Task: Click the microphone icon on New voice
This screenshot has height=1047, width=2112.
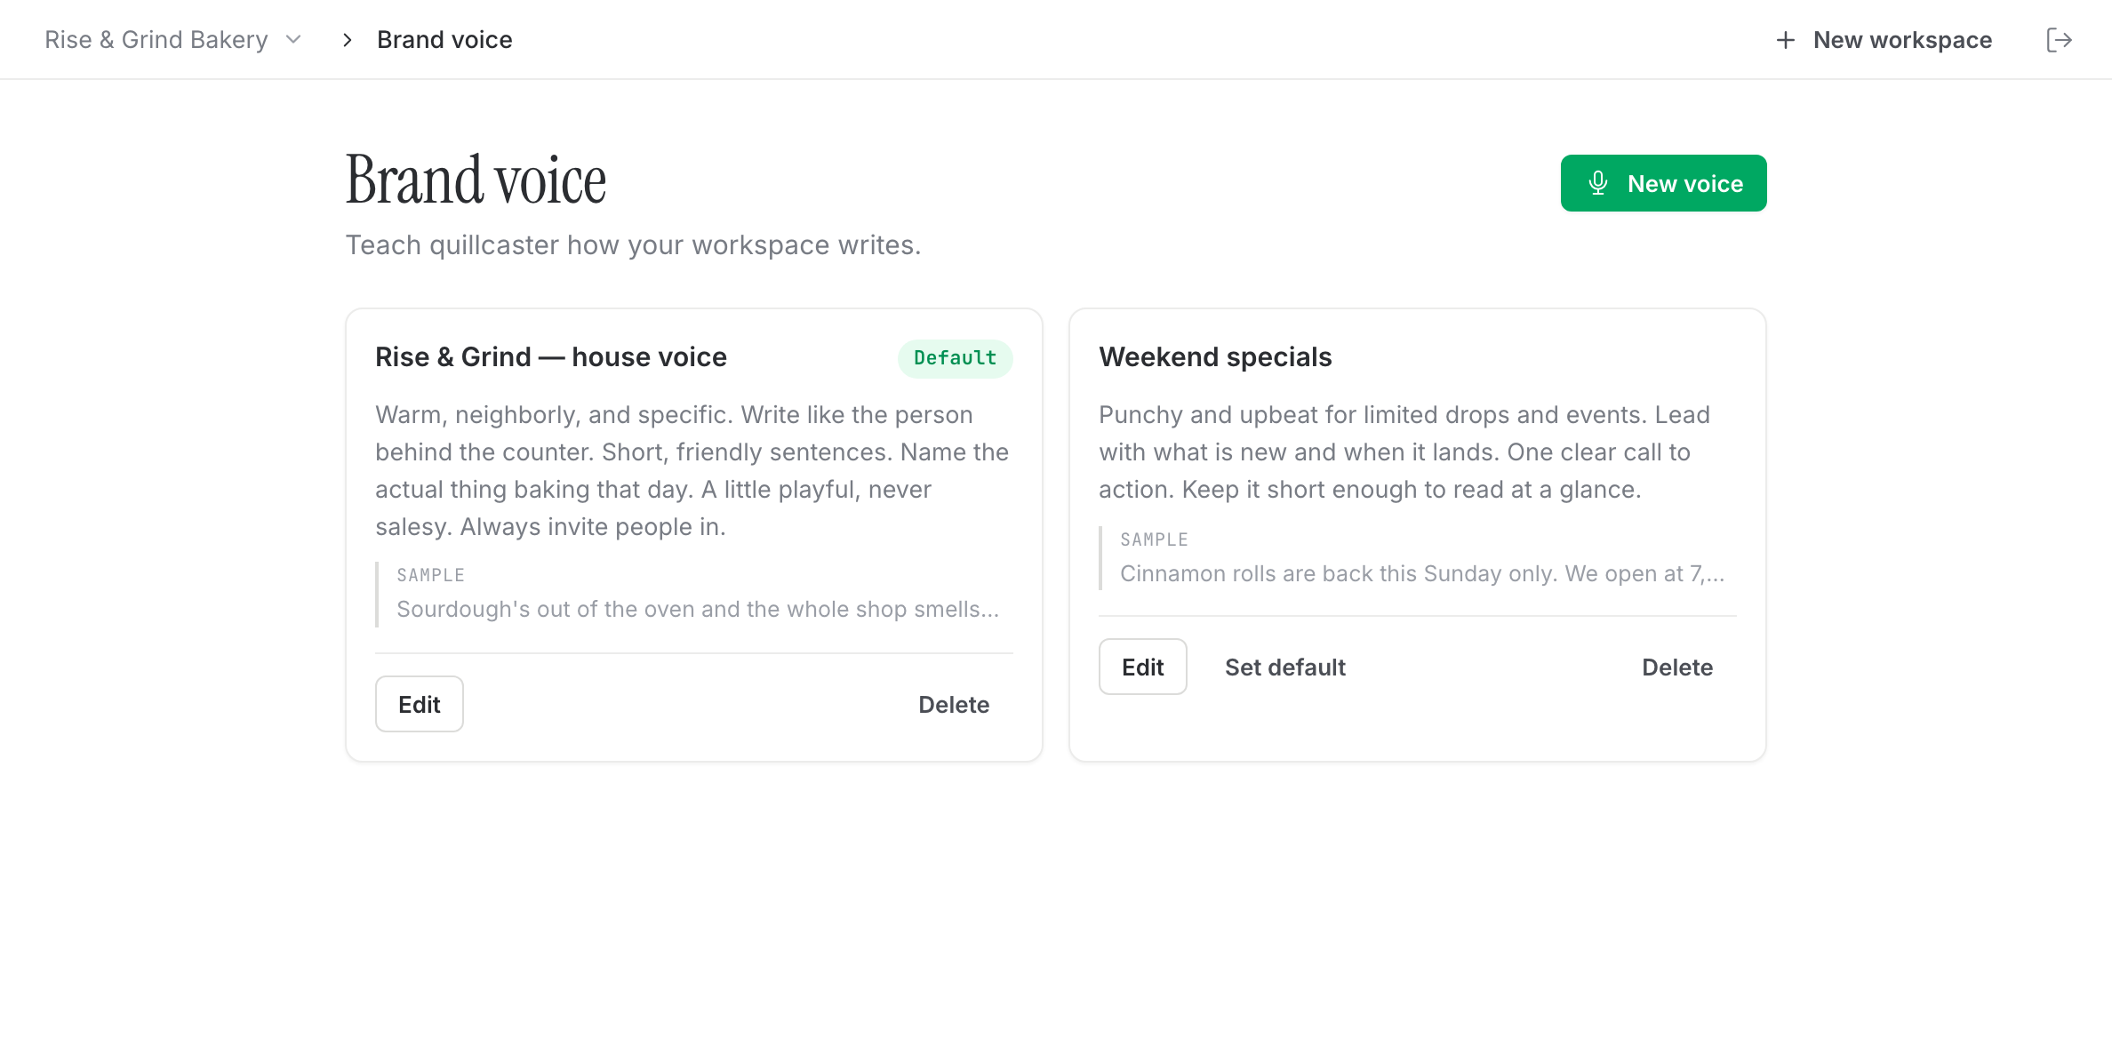Action: tap(1598, 183)
